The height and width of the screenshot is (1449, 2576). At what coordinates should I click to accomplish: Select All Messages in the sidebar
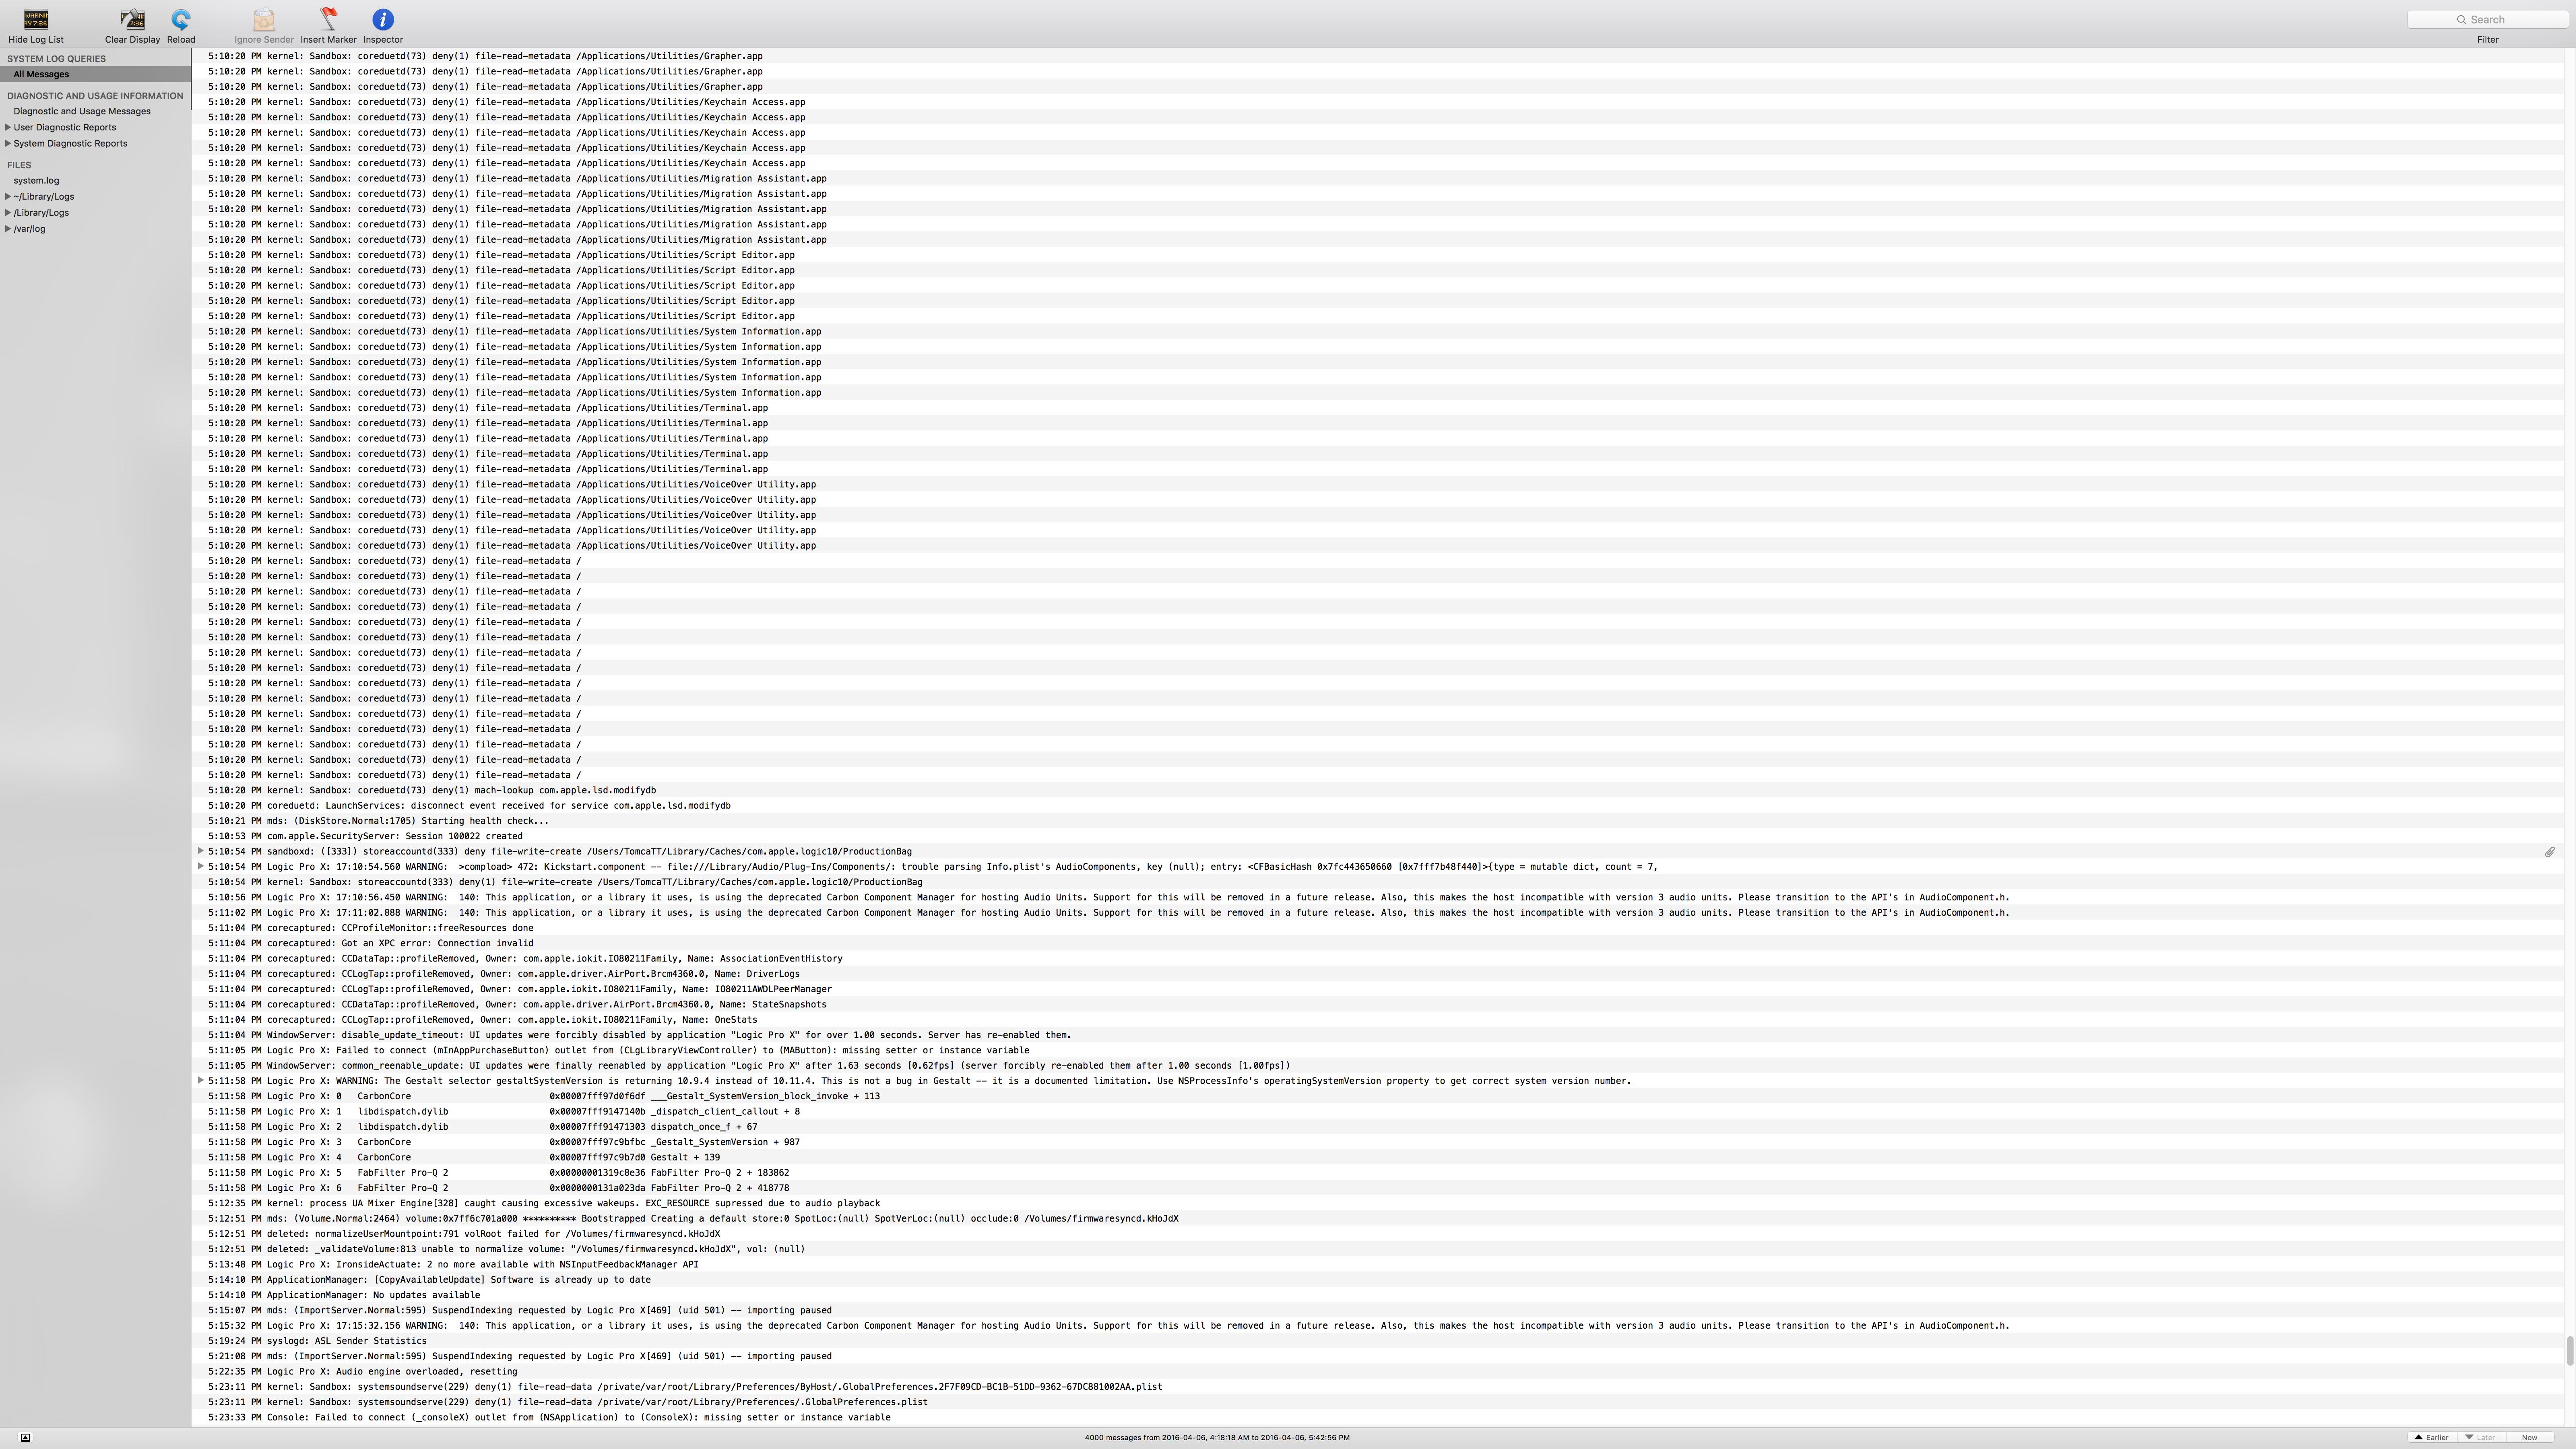41,74
